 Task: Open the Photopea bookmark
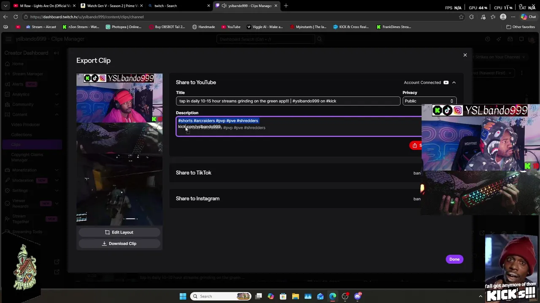(124, 27)
